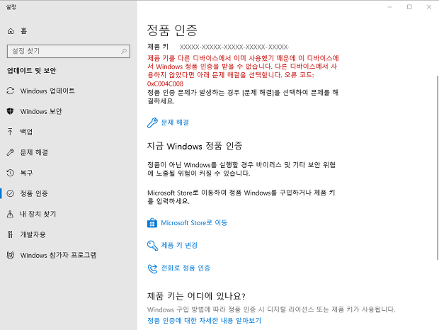This screenshot has height=330, width=439.
Task: Click the 업데이트 및 보안 section header
Action: coord(31,71)
